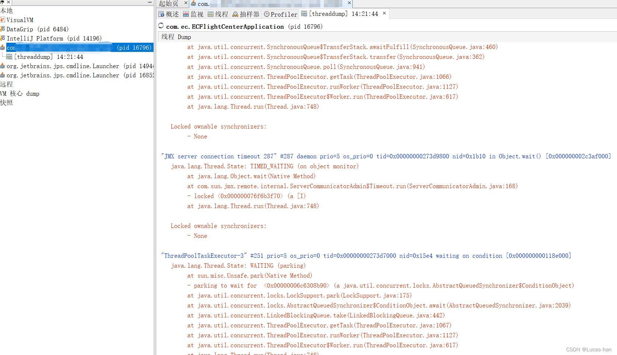Close the com. application document tab
The width and height of the screenshot is (617, 355).
[x=349, y=3]
